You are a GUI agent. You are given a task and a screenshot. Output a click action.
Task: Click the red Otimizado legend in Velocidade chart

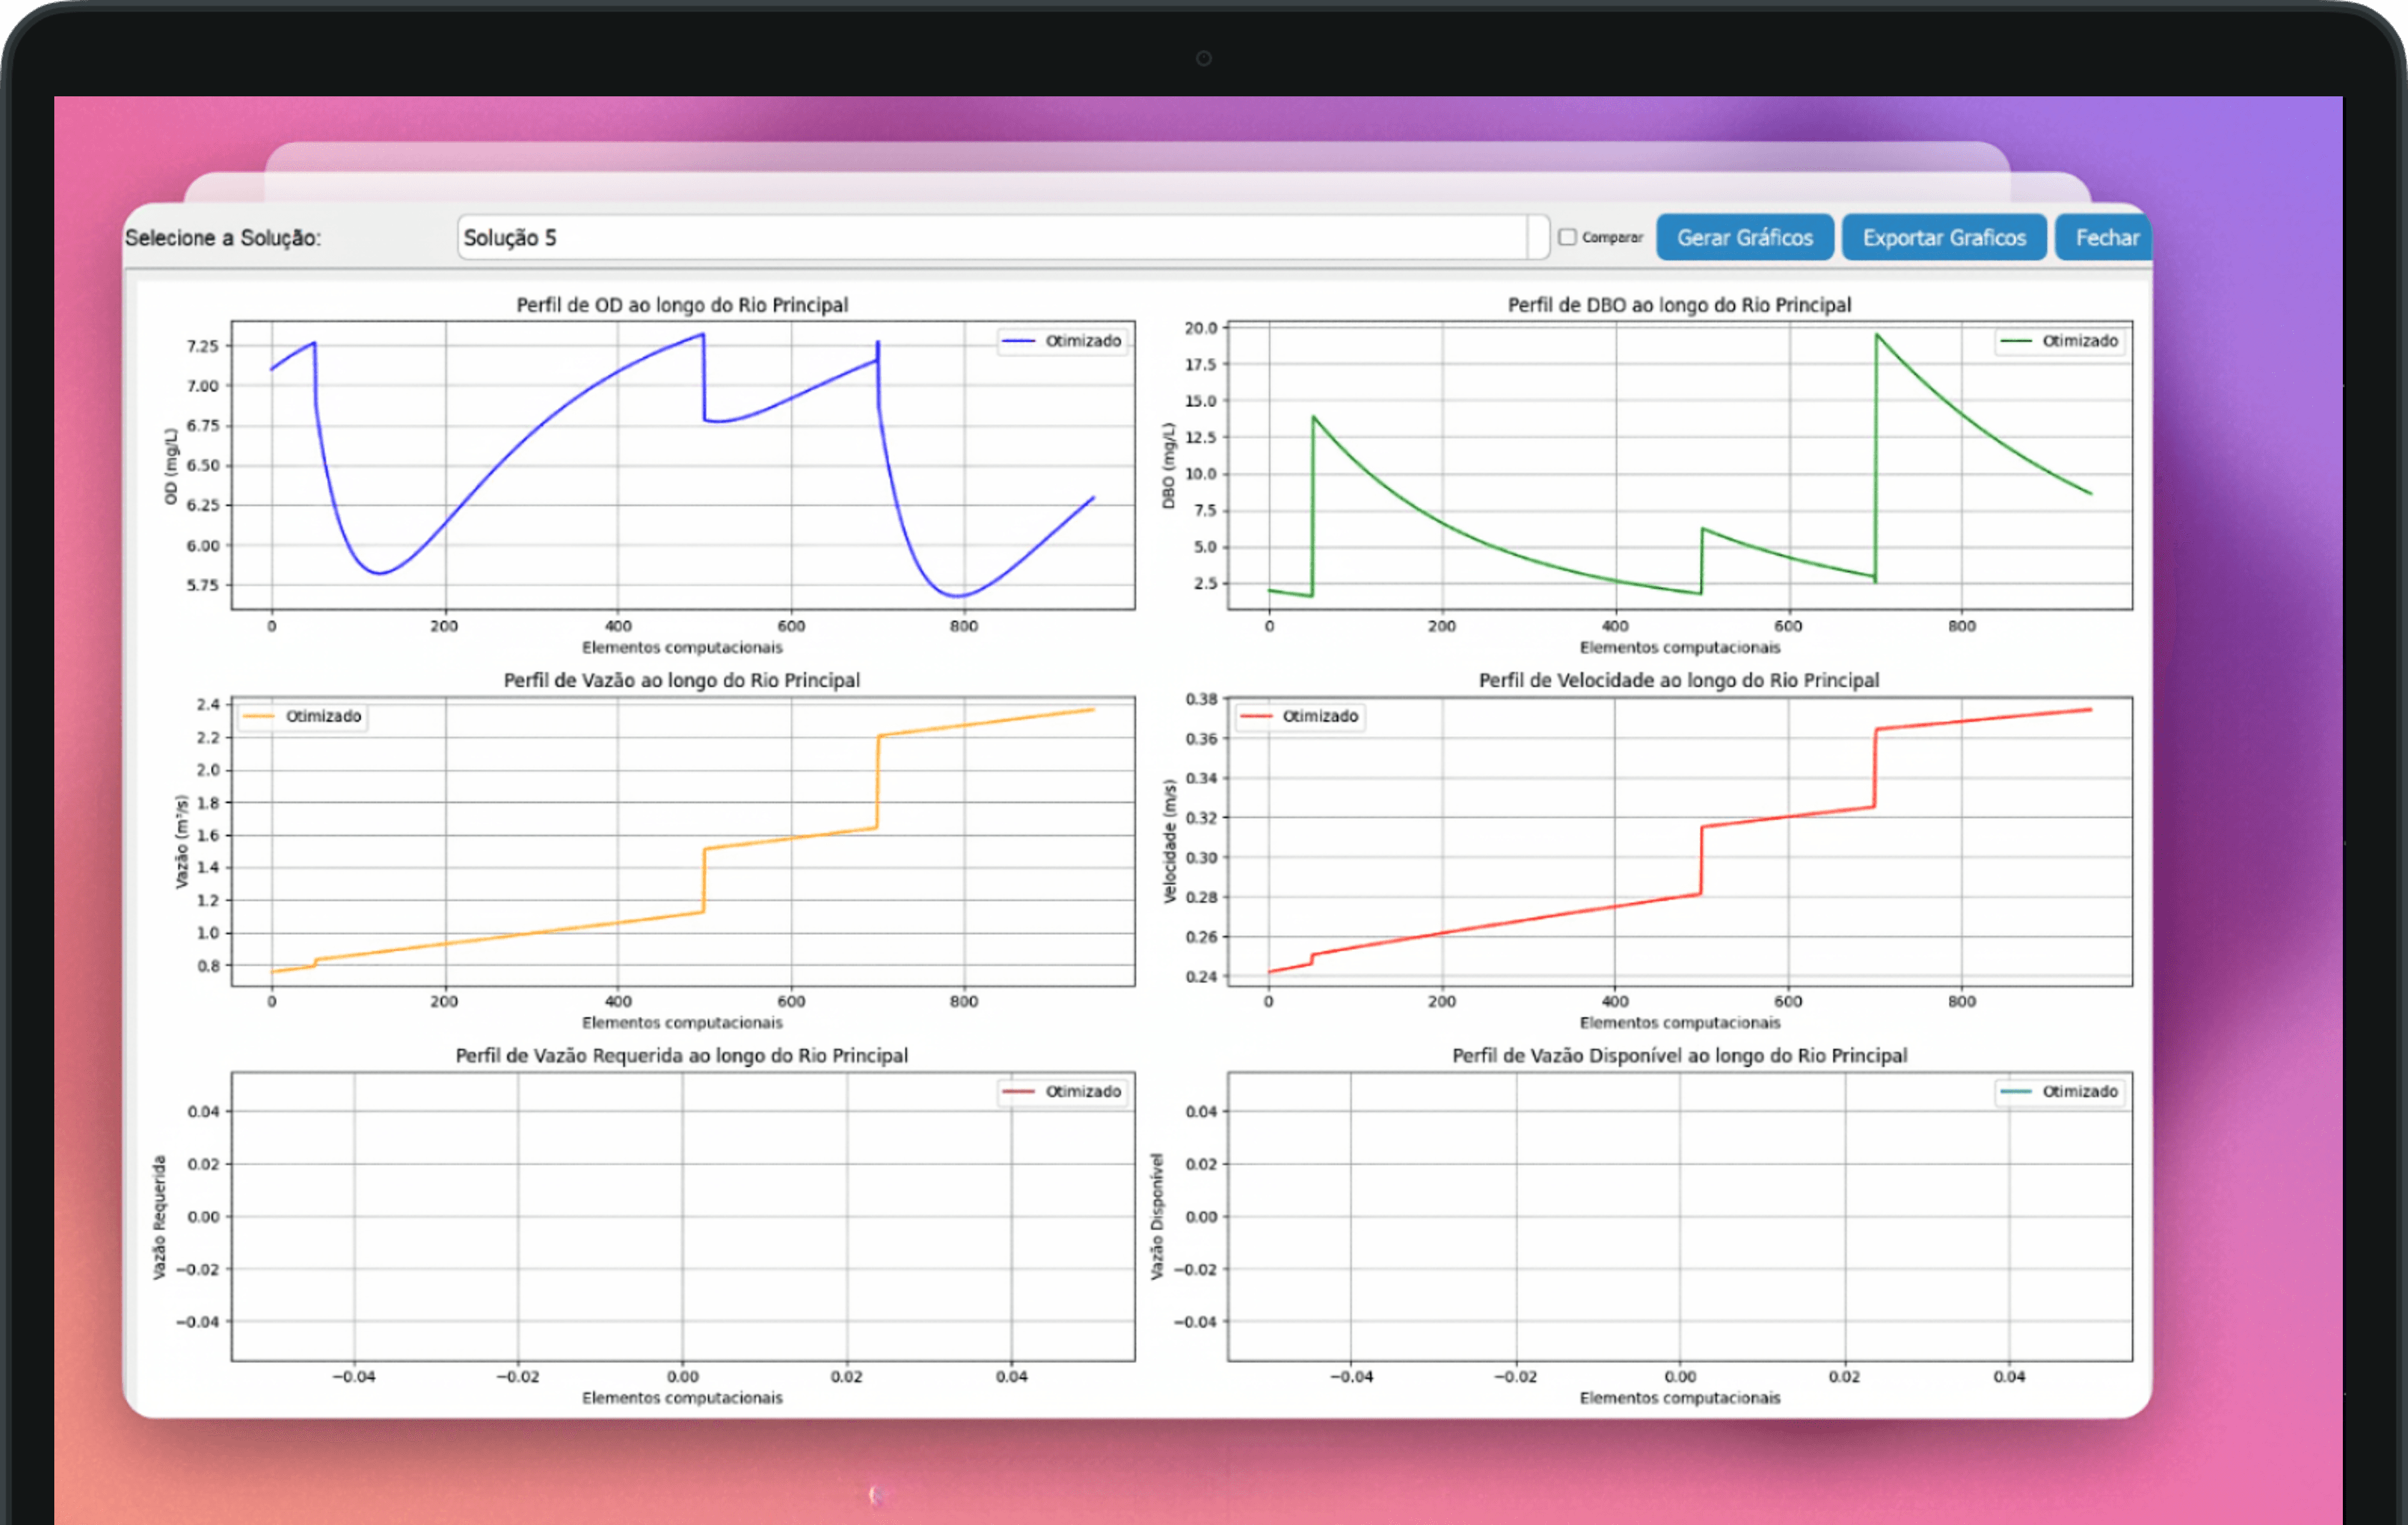tap(1299, 716)
